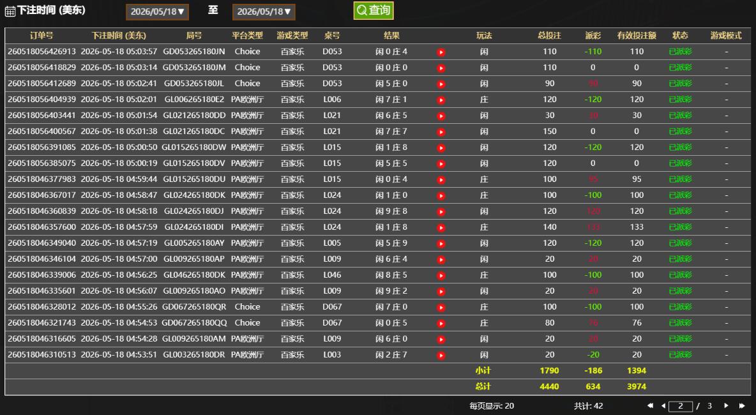Jump to the first page of results

650,406
